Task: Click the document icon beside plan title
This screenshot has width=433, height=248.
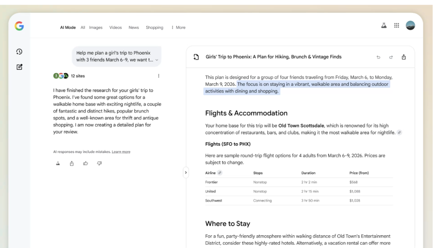Action: coord(196,57)
